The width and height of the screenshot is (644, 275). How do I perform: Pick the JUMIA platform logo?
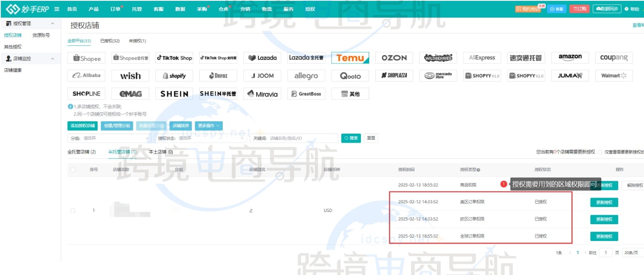570,76
